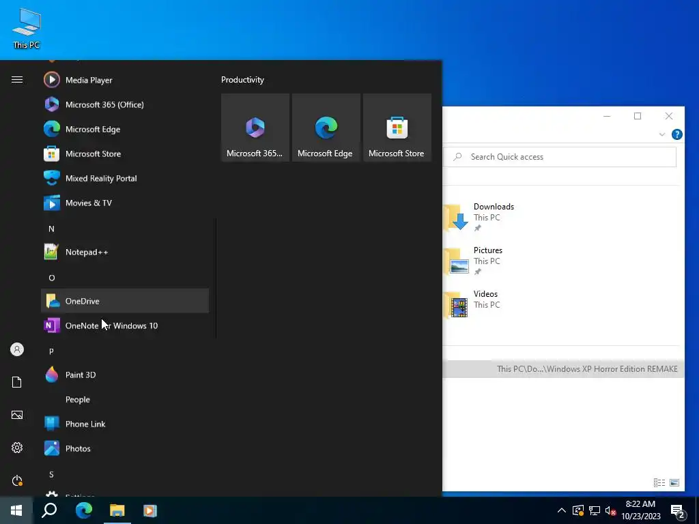This screenshot has height=524, width=699.
Task: Open Microsoft Store in the app list
Action: 125,154
